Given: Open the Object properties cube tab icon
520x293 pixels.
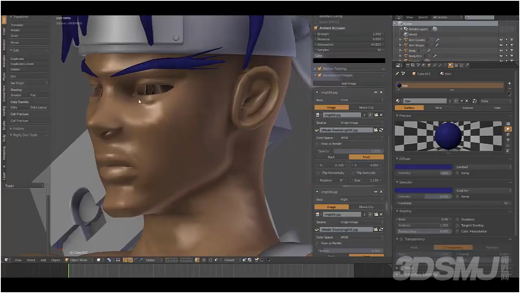Looking at the screenshot, I should [429, 65].
